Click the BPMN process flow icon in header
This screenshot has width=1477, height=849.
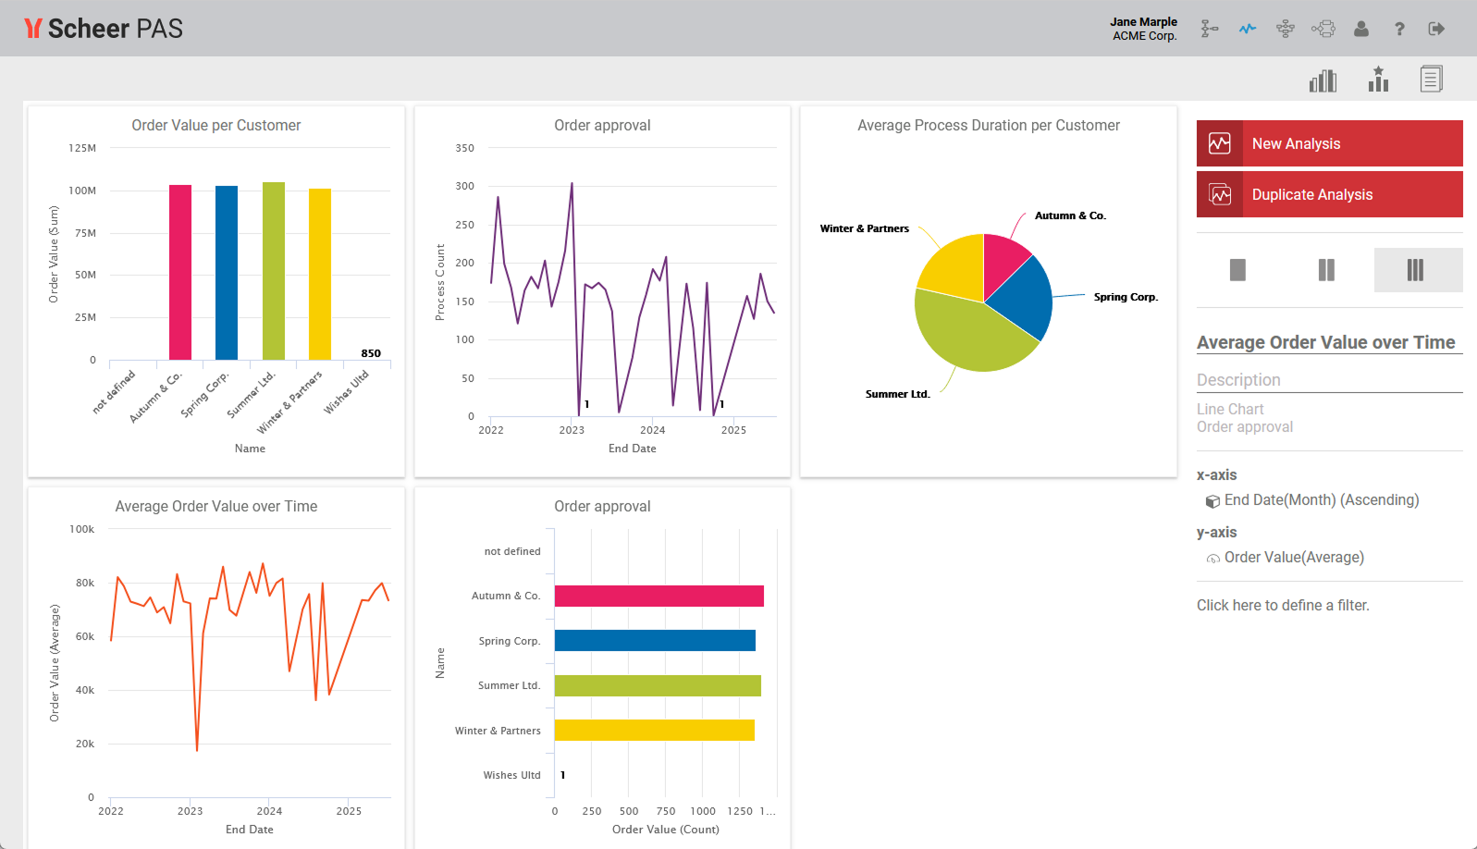click(1323, 29)
